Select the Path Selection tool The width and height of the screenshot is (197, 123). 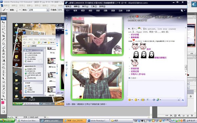click(x=3, y=78)
